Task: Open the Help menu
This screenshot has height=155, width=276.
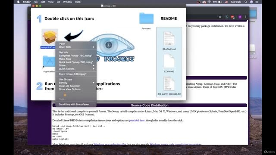Action: 78,2
